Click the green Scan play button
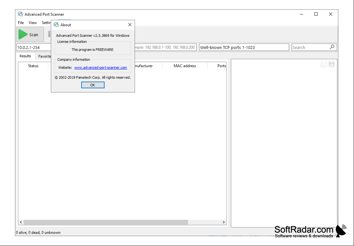 [x=30, y=34]
